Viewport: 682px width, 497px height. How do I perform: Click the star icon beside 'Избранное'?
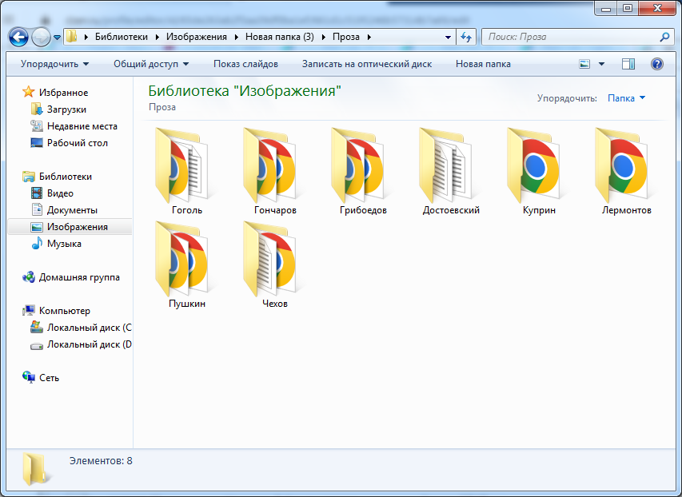tap(28, 92)
